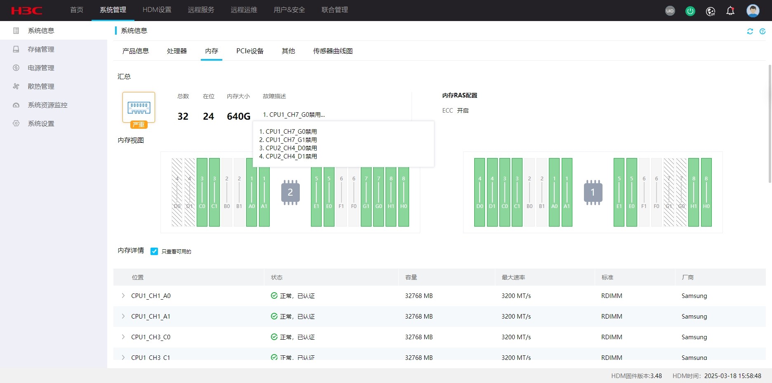This screenshot has height=383, width=772.
Task: Open the language globe icon
Action: 710,11
